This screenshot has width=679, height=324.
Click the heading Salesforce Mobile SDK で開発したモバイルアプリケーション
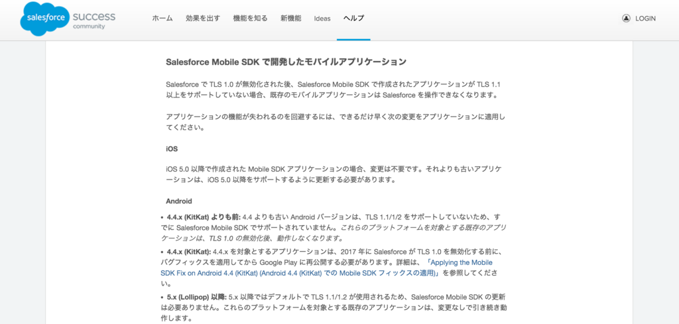click(x=286, y=62)
